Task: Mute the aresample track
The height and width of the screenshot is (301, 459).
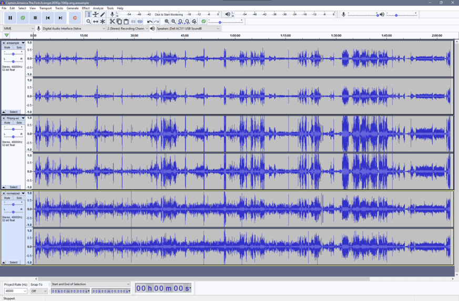Action: point(7,47)
